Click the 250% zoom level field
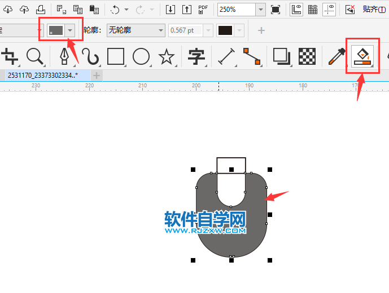 [237, 10]
